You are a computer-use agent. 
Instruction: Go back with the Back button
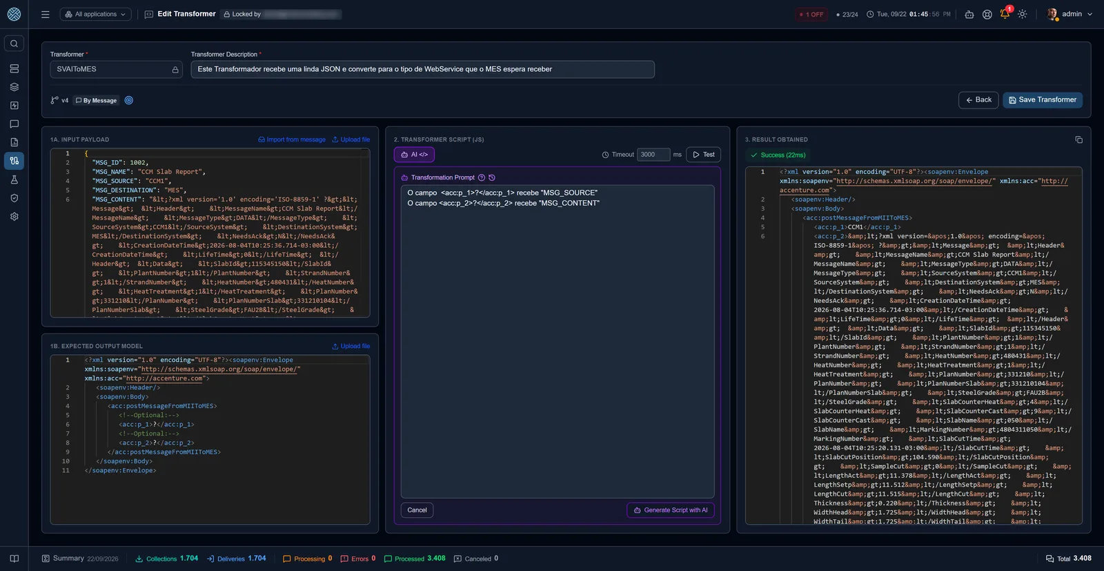point(978,100)
